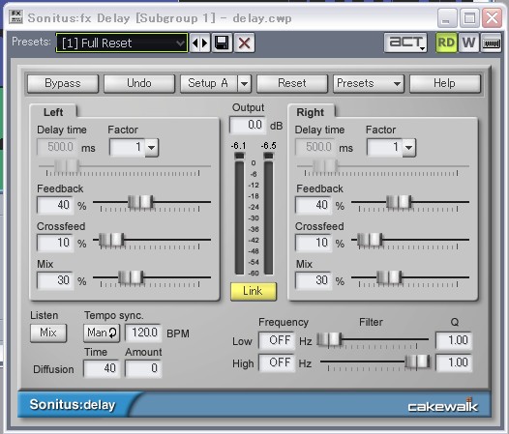Screen dimensions: 509x434
Task: Select the Right channel tab
Action: click(311, 112)
